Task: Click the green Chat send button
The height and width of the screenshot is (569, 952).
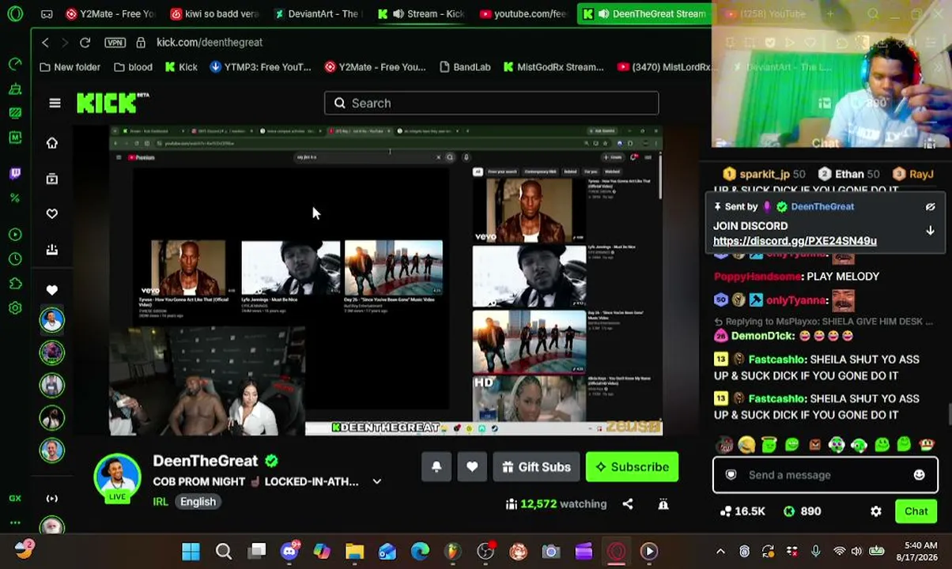Action: 916,511
